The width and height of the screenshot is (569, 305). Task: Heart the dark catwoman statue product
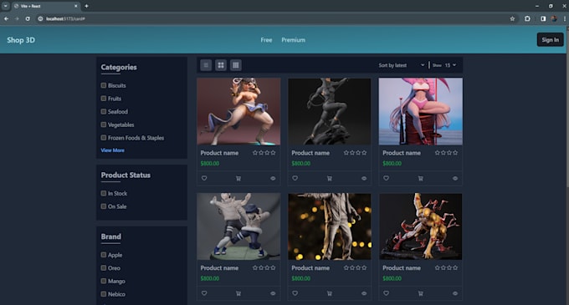pos(295,178)
